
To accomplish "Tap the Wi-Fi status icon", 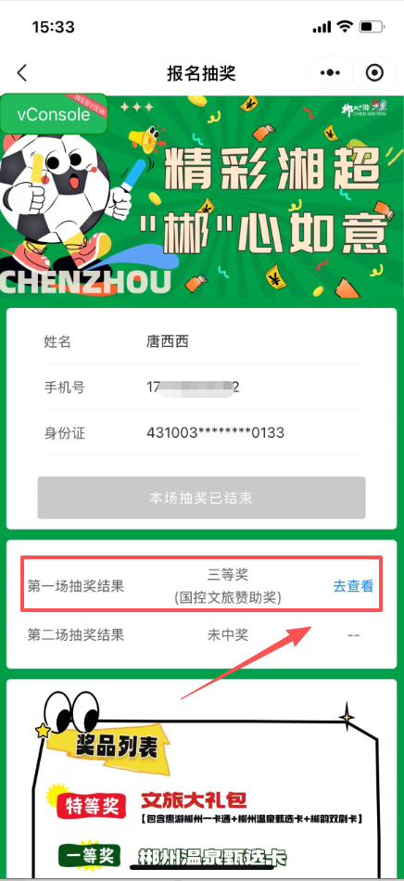I will coord(345,26).
